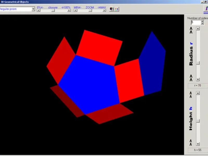Increase Number of sides with up spinner

(202, 21)
